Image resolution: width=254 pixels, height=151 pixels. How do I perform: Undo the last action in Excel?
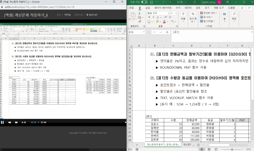pos(156,2)
